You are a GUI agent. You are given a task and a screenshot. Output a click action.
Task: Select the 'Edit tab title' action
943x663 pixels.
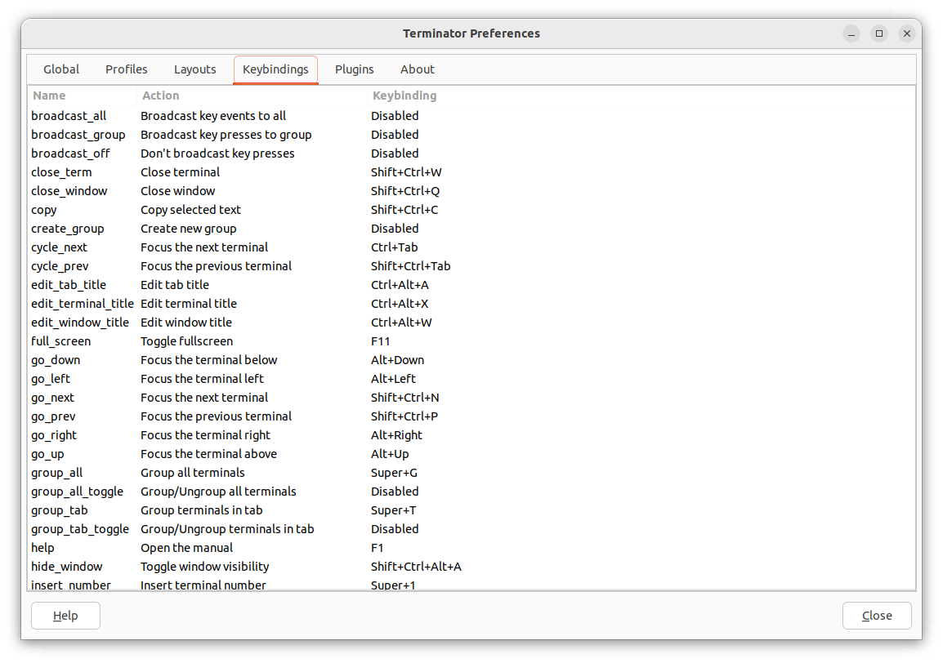(175, 285)
